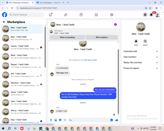This screenshot has width=164, height=131.
Task: Open Lauren - 1 bed 1 bath conversation
Action: pos(22,47)
